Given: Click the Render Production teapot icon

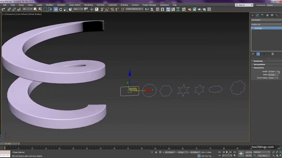Looking at the screenshot, I should 199,9.
